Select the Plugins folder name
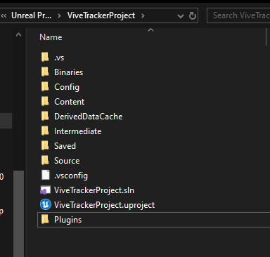The height and width of the screenshot is (257, 270). coord(67,220)
